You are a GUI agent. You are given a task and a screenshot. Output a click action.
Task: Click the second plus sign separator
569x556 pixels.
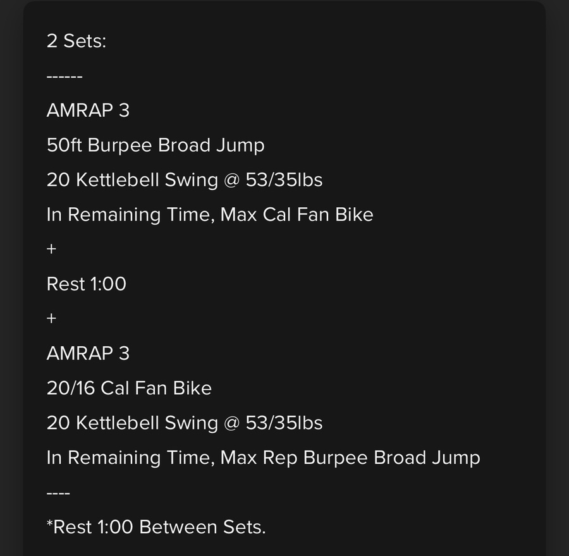(x=52, y=318)
